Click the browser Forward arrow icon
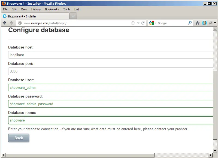The image size is (218, 158). coord(12,23)
